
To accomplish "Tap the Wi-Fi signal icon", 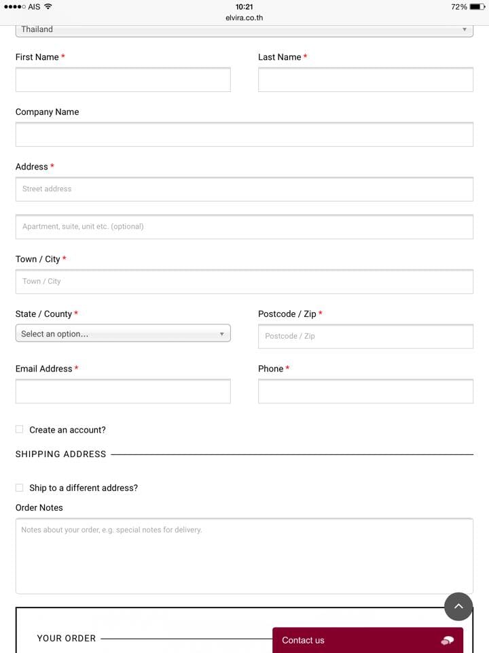I will [x=48, y=7].
